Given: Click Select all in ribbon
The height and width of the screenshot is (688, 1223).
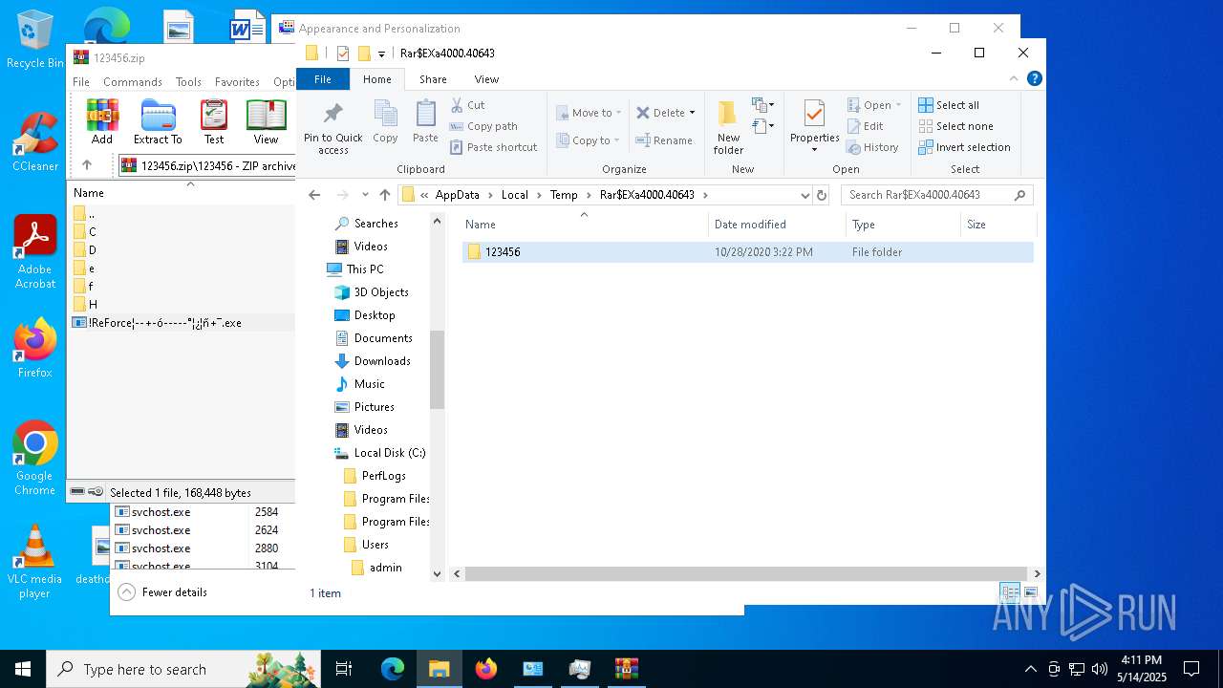Looking at the screenshot, I should point(949,105).
